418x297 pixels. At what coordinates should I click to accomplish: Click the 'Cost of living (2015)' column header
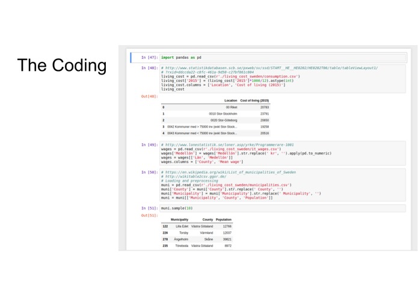pos(254,100)
